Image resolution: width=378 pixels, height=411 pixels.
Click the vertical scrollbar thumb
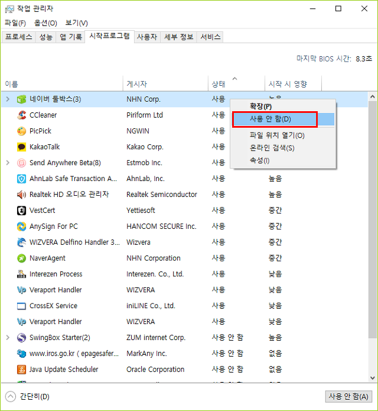pos(373,219)
